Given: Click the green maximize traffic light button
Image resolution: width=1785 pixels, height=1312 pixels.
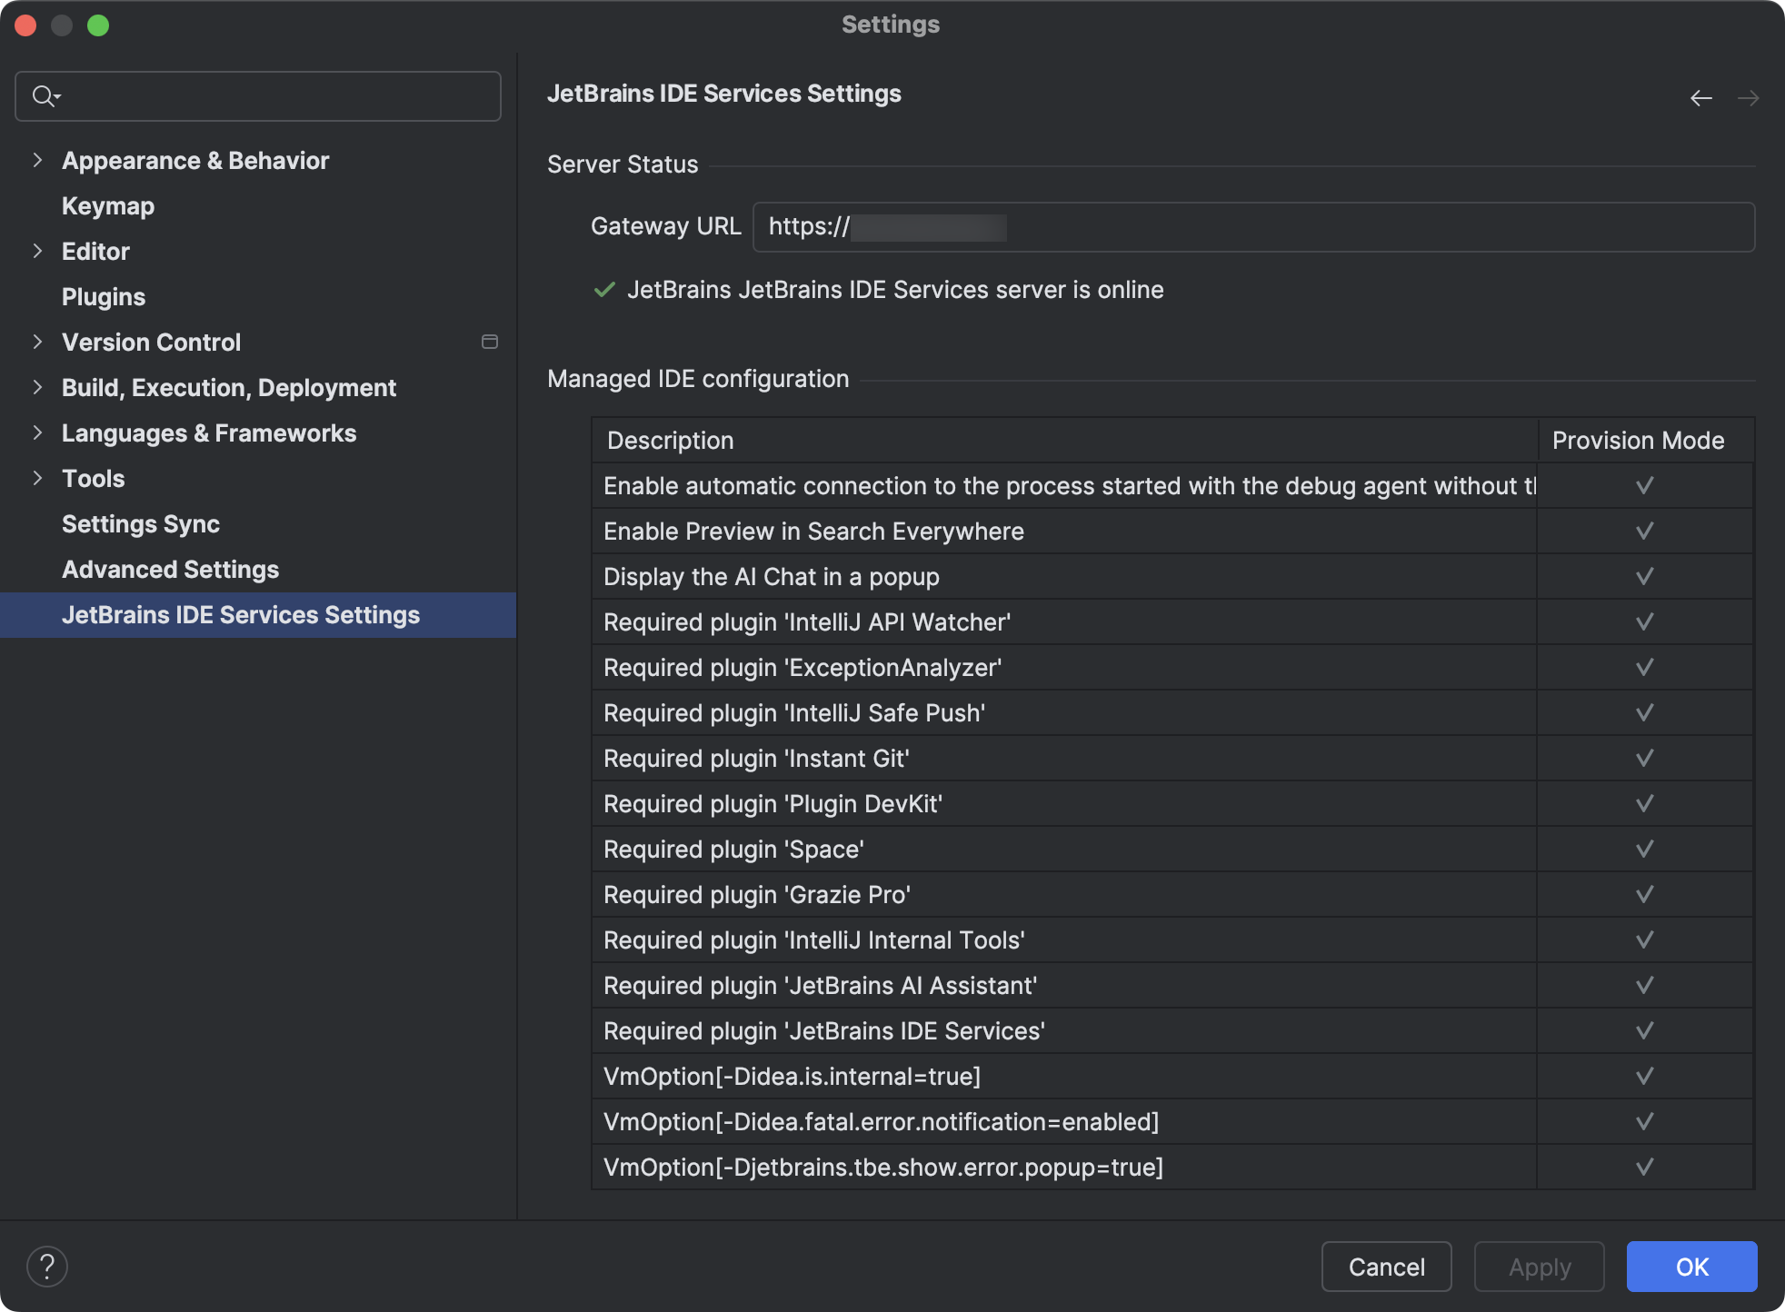Looking at the screenshot, I should (100, 25).
